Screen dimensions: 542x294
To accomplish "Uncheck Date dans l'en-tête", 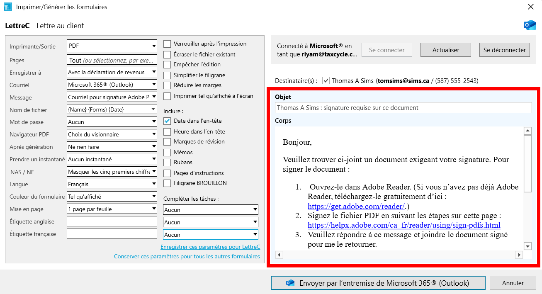I will (x=167, y=121).
